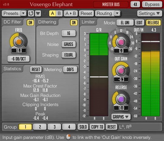Copy state A to B
Image resolution: width=164 pixels, height=141 pixels.
coord(71,13)
